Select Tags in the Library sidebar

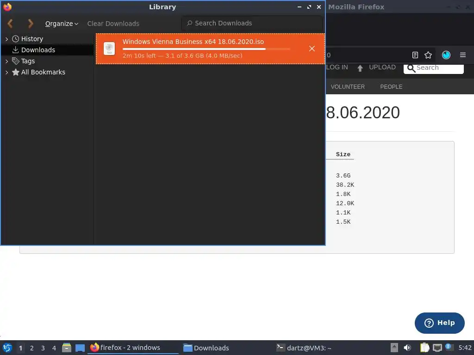point(28,61)
